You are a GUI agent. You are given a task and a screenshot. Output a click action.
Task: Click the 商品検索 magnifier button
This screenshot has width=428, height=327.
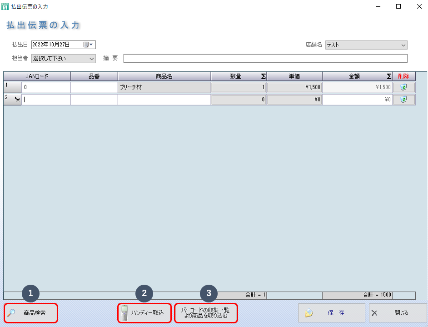point(31,313)
